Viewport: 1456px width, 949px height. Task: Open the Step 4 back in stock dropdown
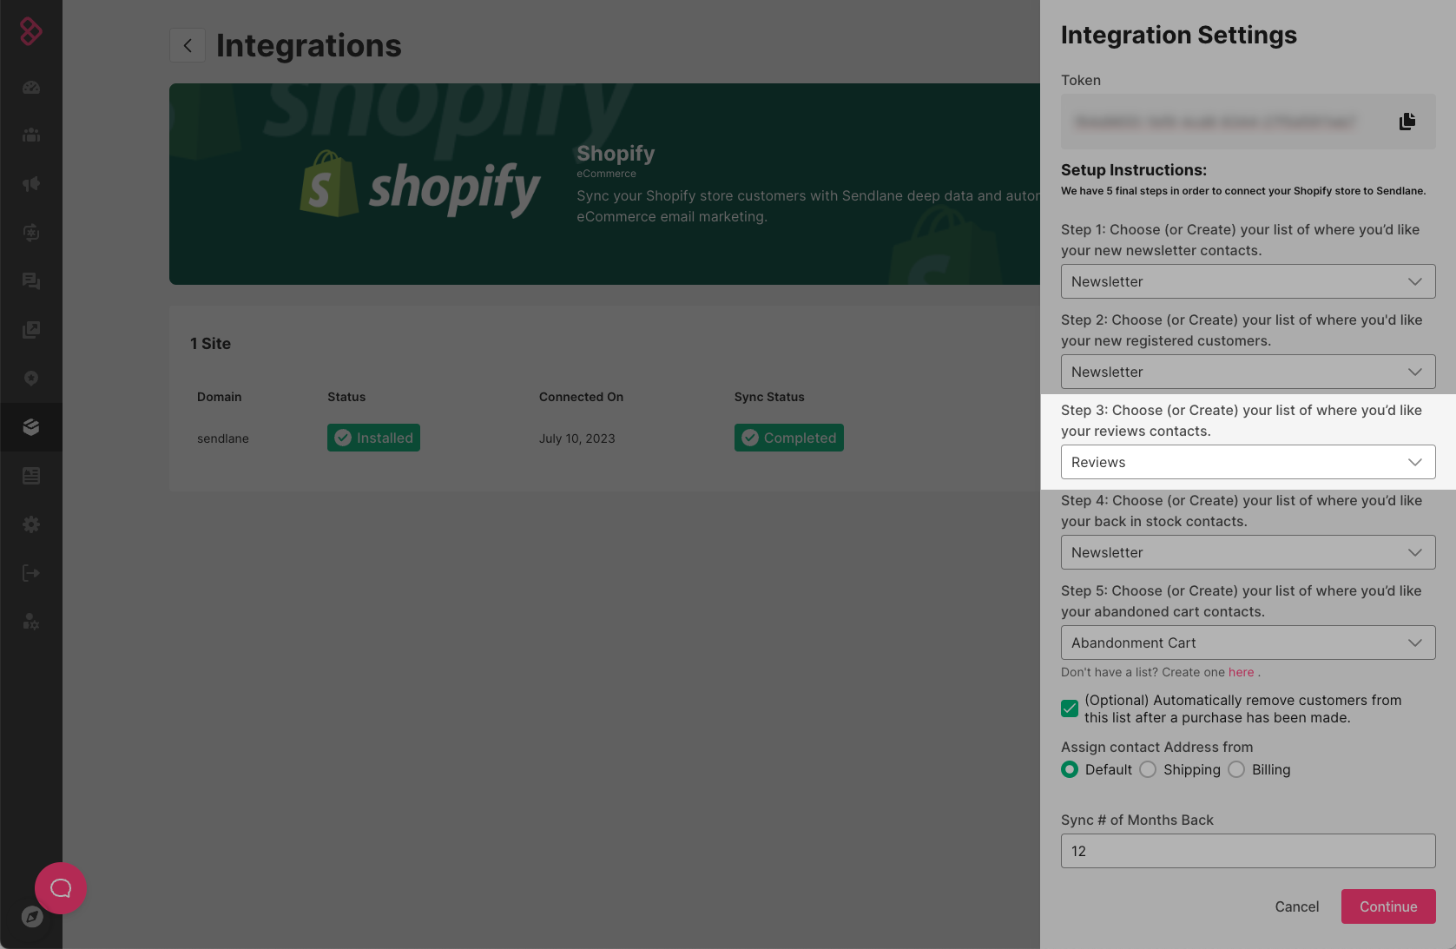[x=1248, y=552]
